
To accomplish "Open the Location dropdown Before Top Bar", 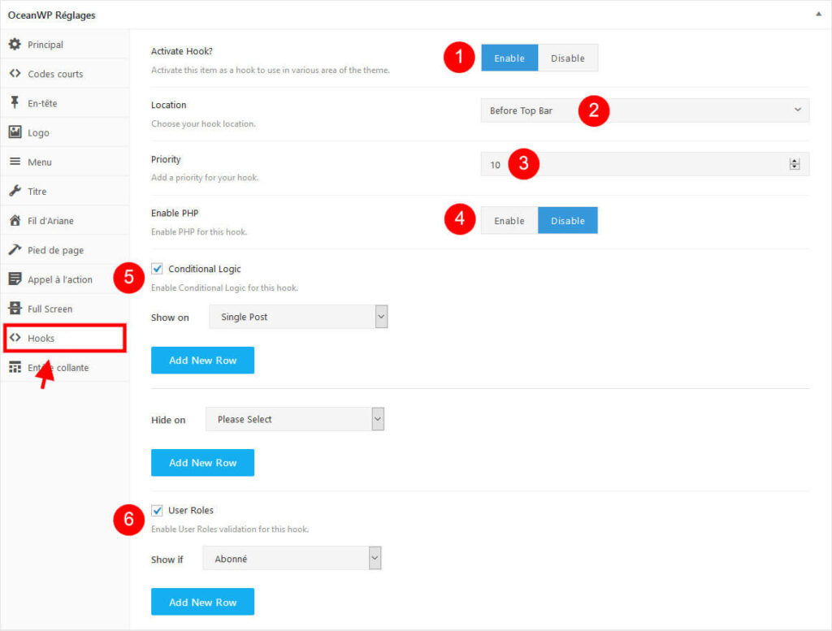I will (x=644, y=110).
